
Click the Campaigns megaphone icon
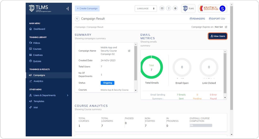click(30, 75)
